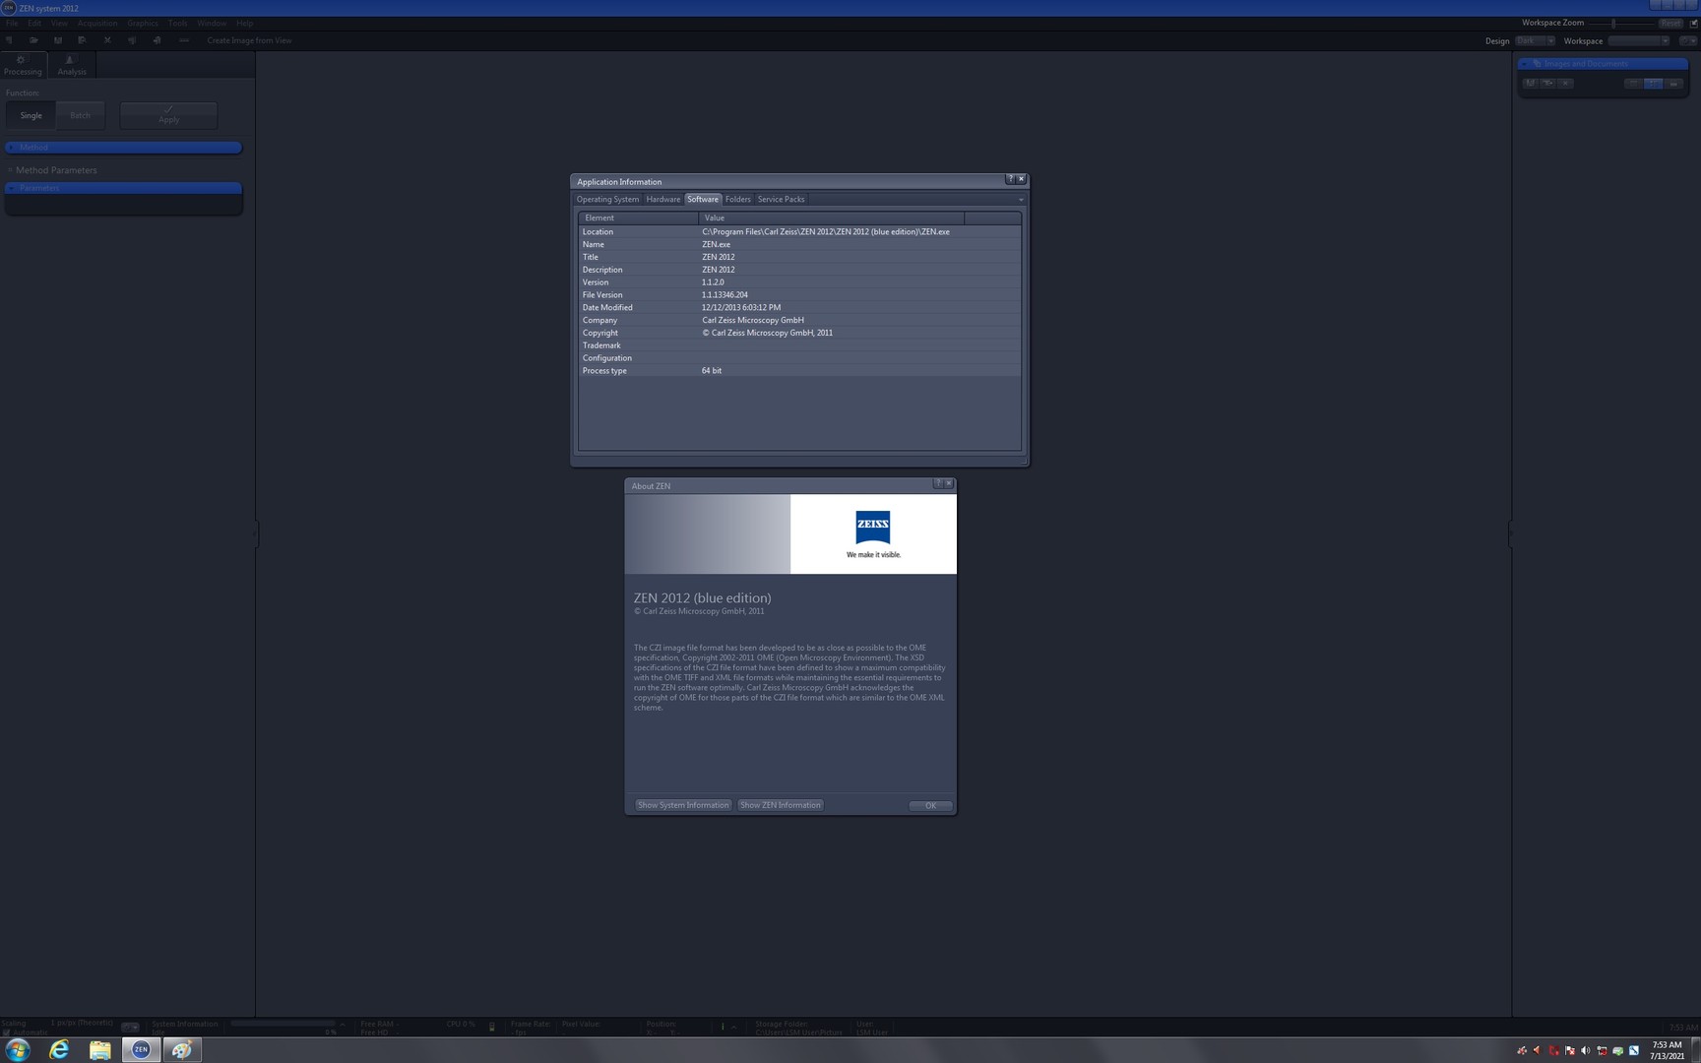Select Single function mode
Viewport: 1701px width, 1063px height.
(x=31, y=115)
